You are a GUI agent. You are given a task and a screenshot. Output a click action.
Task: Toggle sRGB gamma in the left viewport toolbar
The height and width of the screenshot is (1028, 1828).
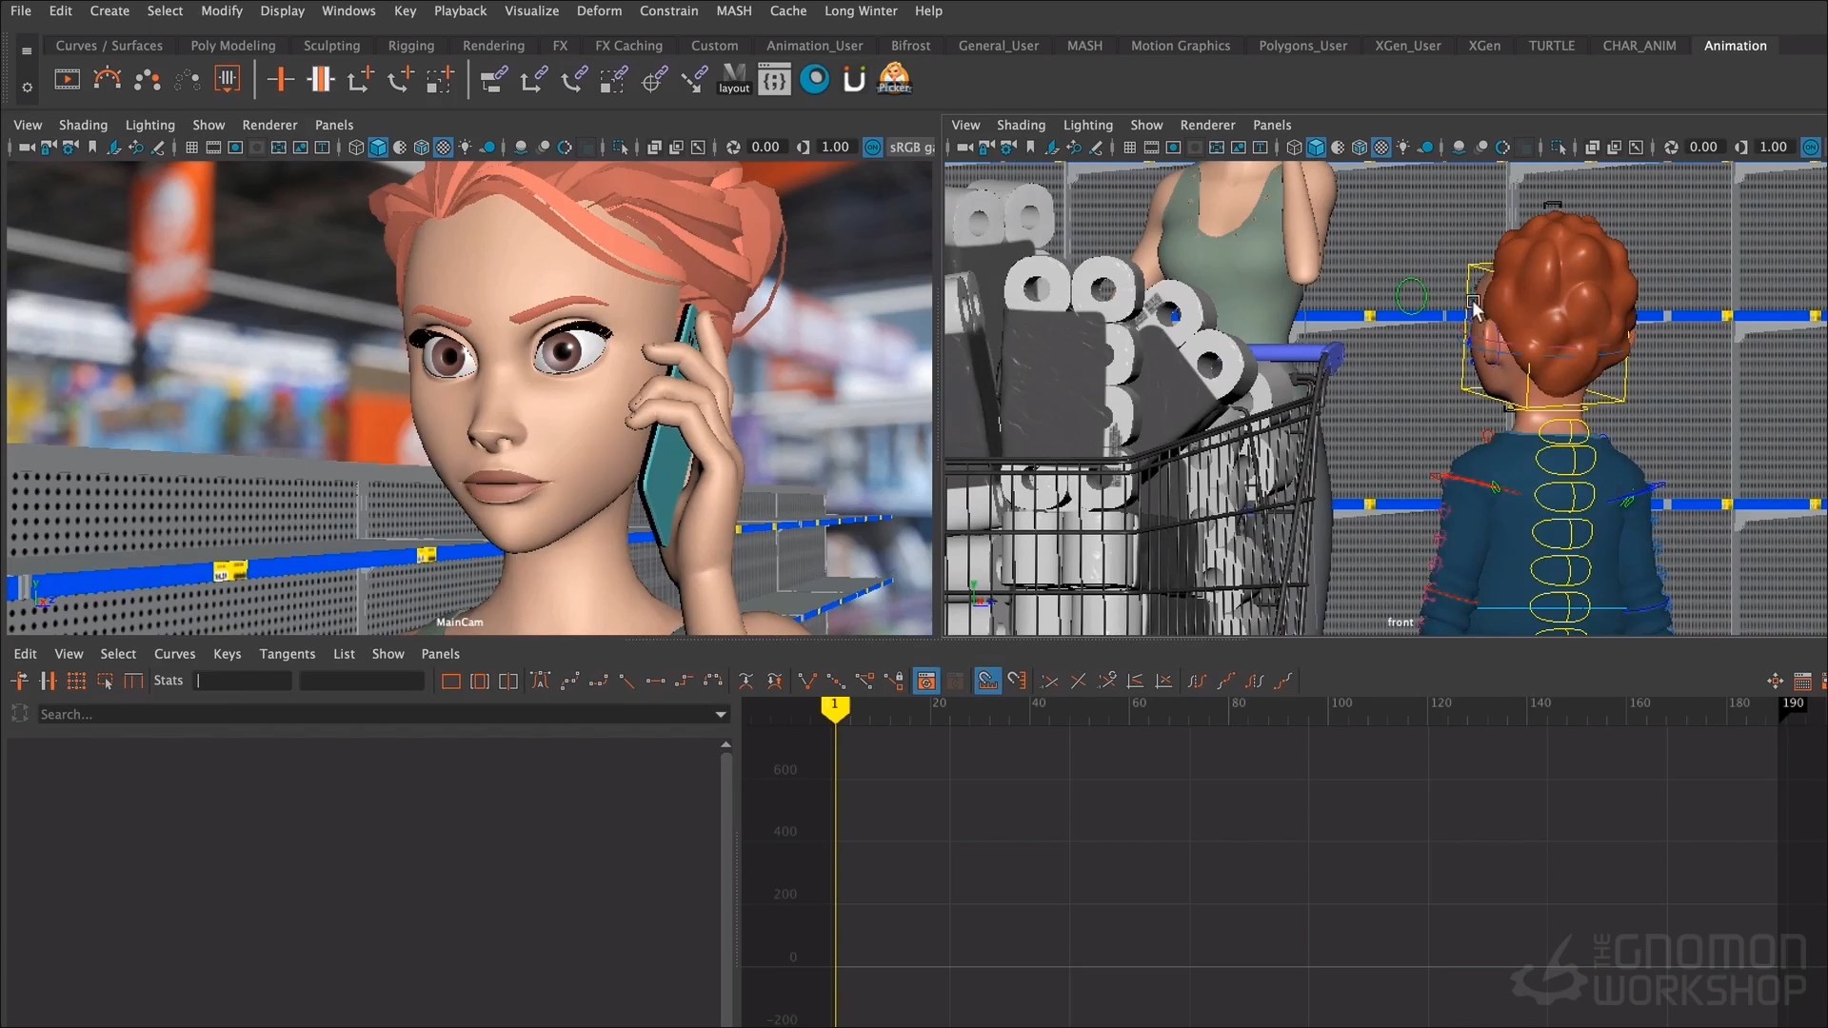click(x=873, y=148)
